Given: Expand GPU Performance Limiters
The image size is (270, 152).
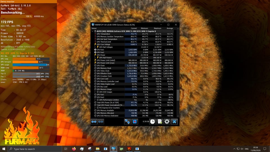Looking at the screenshot, I should point(95,100).
